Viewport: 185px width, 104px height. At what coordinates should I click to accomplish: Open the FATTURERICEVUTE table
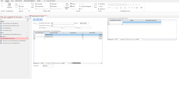click(7, 30)
